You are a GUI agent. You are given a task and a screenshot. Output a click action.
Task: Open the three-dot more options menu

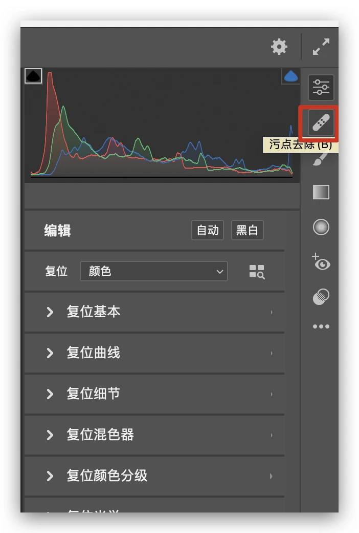click(x=321, y=326)
